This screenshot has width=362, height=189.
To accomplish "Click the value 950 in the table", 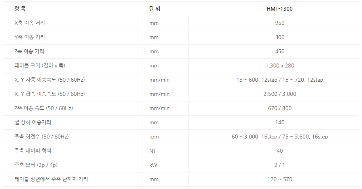I will coord(280,23).
